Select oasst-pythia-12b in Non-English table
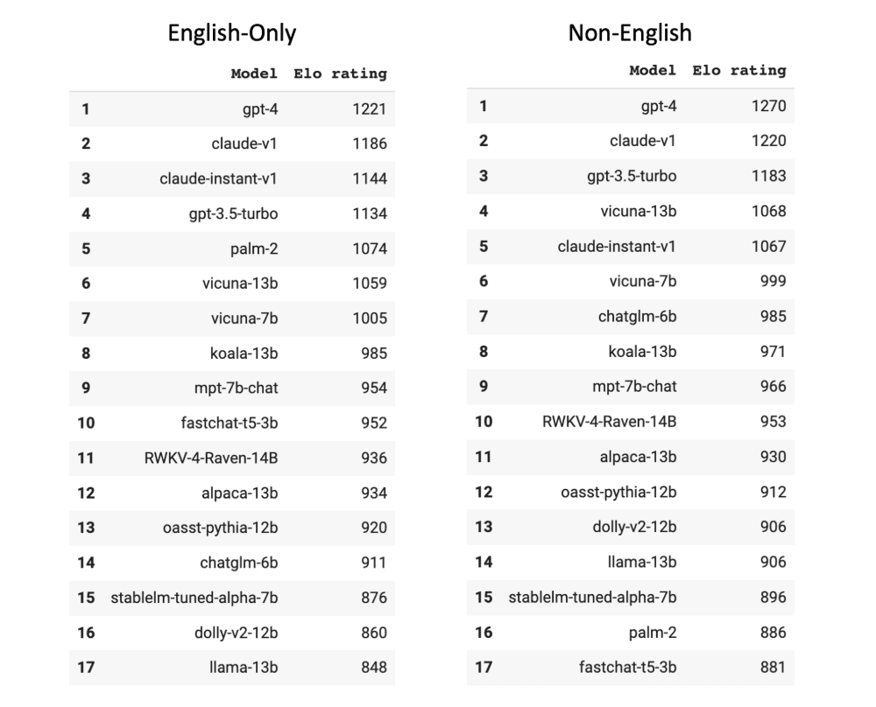The image size is (876, 707). tap(618, 492)
